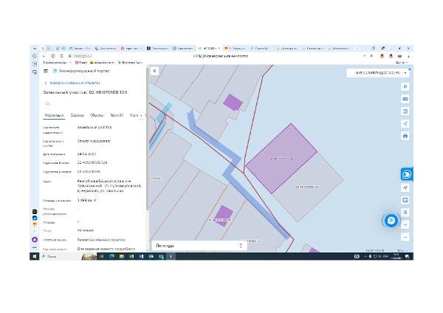Image resolution: width=443 pixels, height=313 pixels.
Task: Switch to the fourth info tab
Action: coord(117,115)
